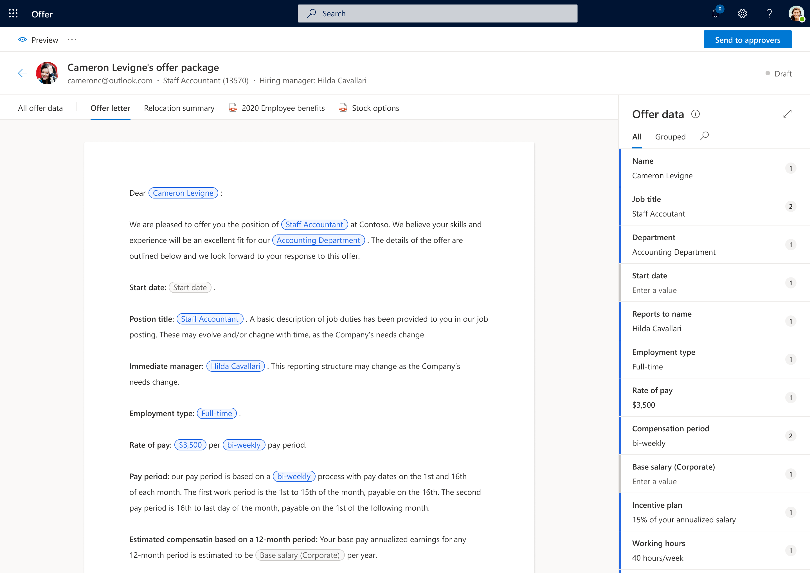Open the user profile avatar menu

(x=796, y=14)
